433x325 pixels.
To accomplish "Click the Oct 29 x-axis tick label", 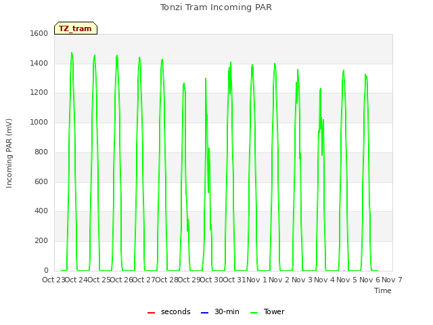I will [x=189, y=280].
